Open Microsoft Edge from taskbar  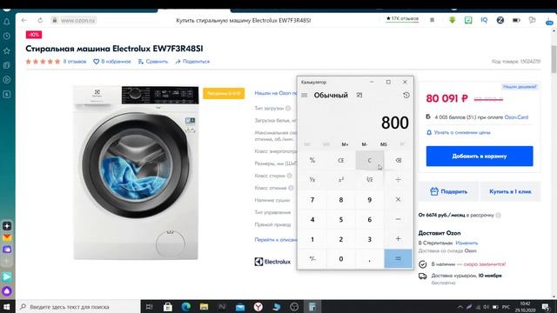pyautogui.click(x=185, y=307)
